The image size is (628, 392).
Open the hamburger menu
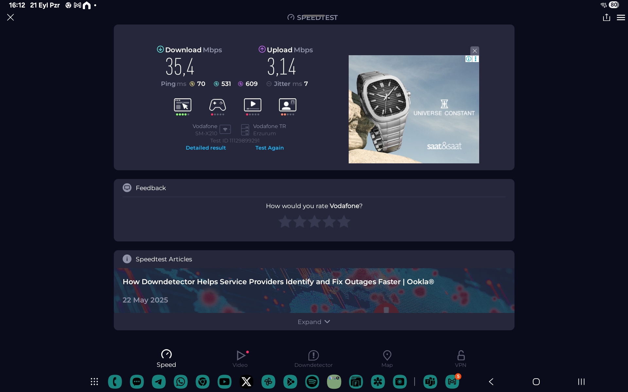point(621,18)
